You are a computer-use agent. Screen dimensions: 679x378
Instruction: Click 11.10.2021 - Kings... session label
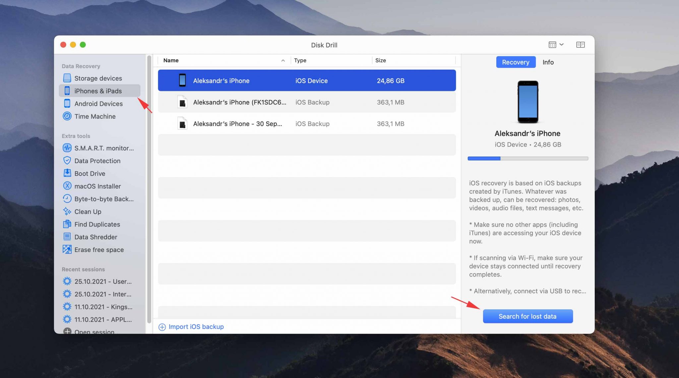tap(103, 307)
